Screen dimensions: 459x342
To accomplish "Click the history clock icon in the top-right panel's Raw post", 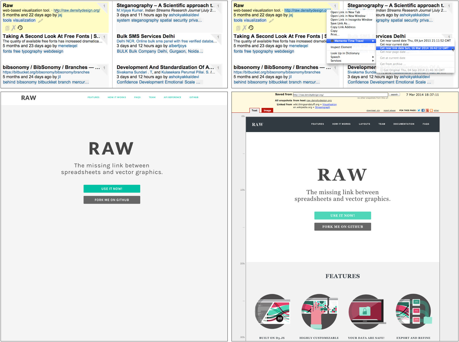I will (251, 28).
